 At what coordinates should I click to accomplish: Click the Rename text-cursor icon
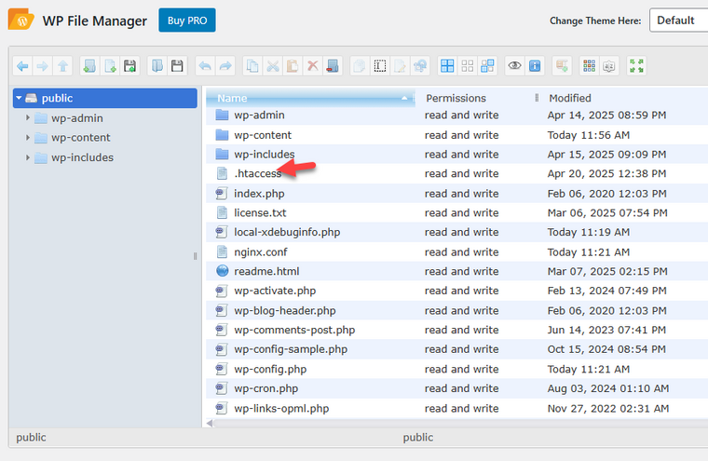pyautogui.click(x=380, y=66)
